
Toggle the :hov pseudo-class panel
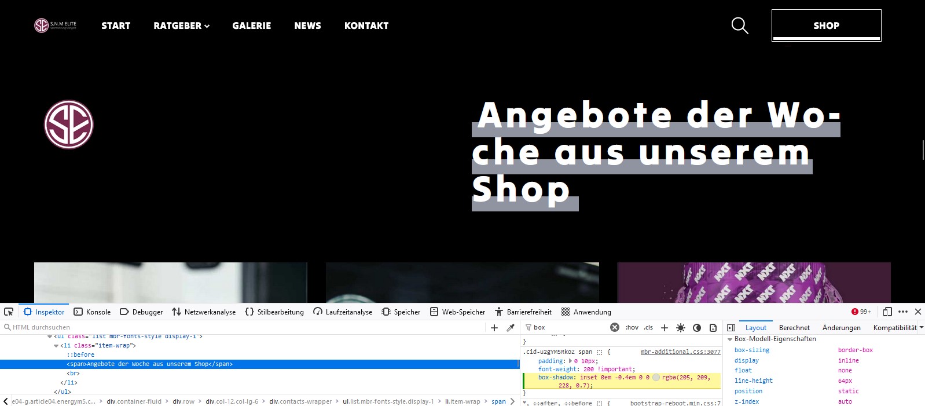[x=632, y=328]
